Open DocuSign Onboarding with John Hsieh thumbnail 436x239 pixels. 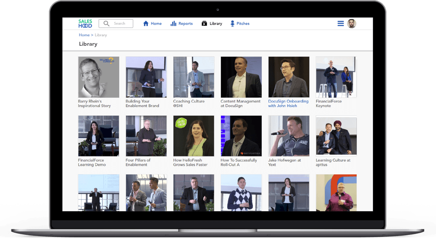click(289, 77)
